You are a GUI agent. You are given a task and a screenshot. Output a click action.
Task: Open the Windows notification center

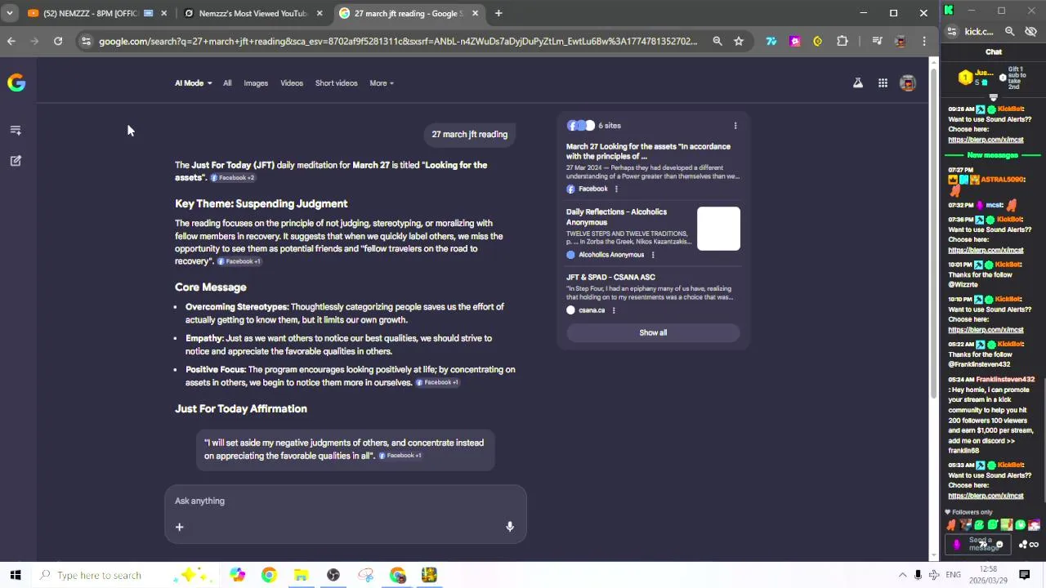pos(1024,575)
